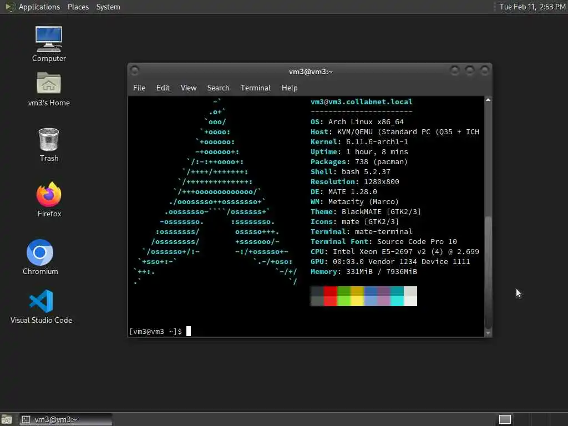This screenshot has width=568, height=426.
Task: Click the 'Host: KVM/QEMU' line
Action: (395, 132)
